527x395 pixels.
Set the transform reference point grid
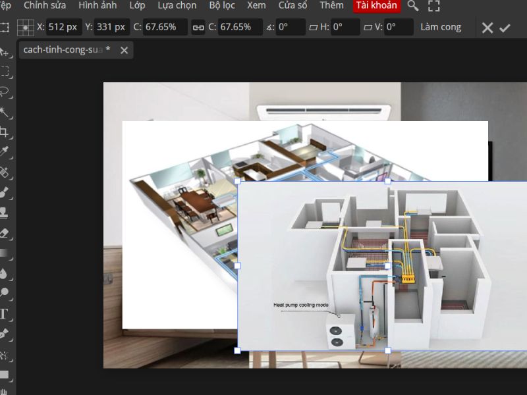[26, 27]
